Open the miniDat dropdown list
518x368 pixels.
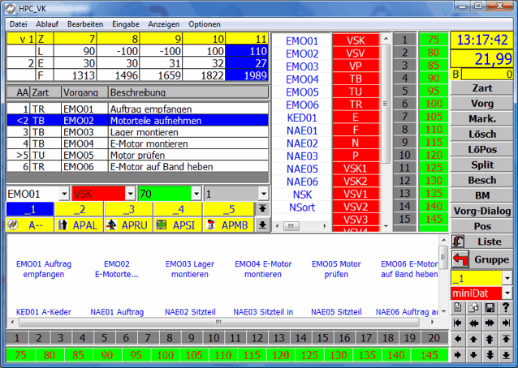[507, 293]
